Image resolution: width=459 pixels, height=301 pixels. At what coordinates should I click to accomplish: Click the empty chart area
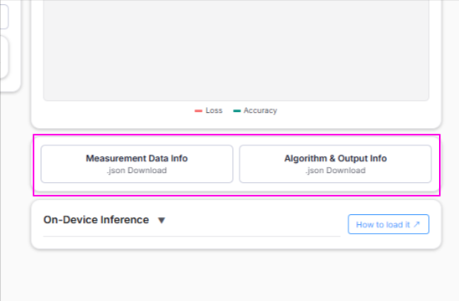(236, 50)
